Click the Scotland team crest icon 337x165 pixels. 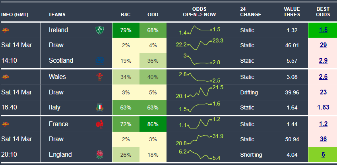point(98,61)
